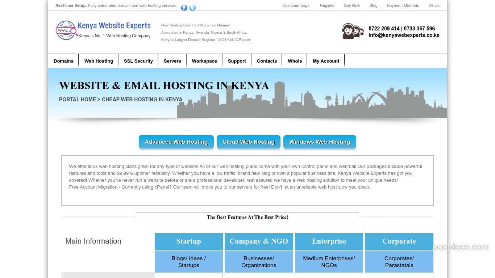Open the Servers menu
This screenshot has height=278, width=495.
pyautogui.click(x=172, y=61)
